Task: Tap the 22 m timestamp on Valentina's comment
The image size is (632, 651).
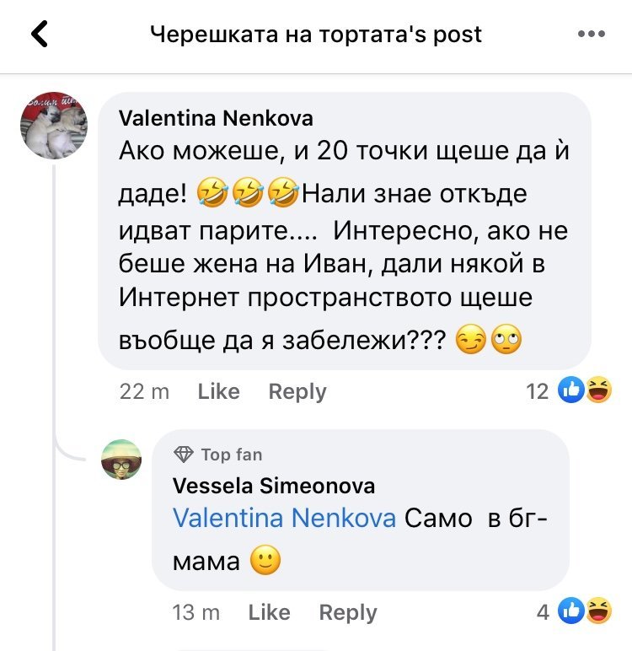Action: (145, 391)
